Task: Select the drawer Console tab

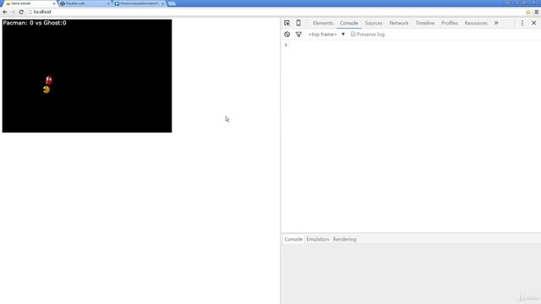Action: coord(293,239)
